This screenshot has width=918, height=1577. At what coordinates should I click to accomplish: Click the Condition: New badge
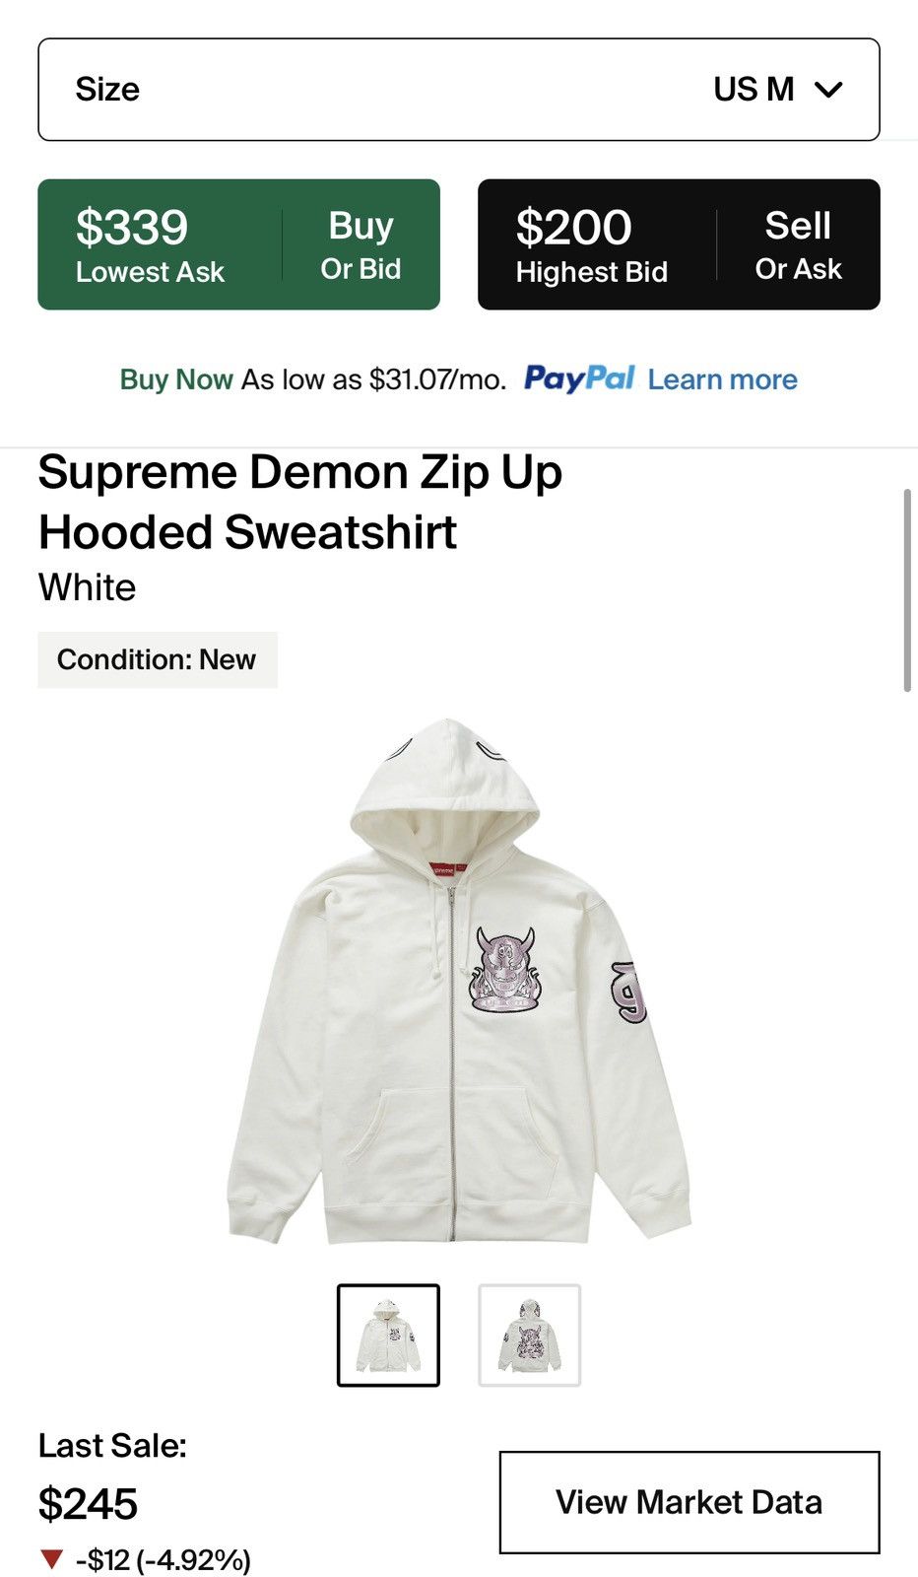pyautogui.click(x=158, y=659)
